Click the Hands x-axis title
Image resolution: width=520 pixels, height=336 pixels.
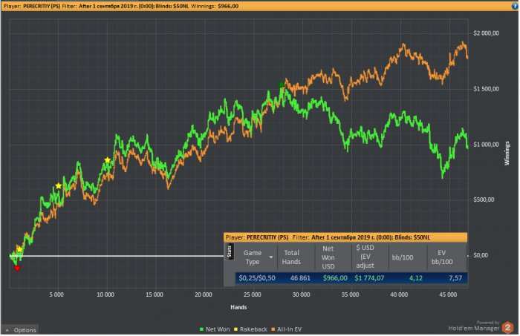(238, 307)
